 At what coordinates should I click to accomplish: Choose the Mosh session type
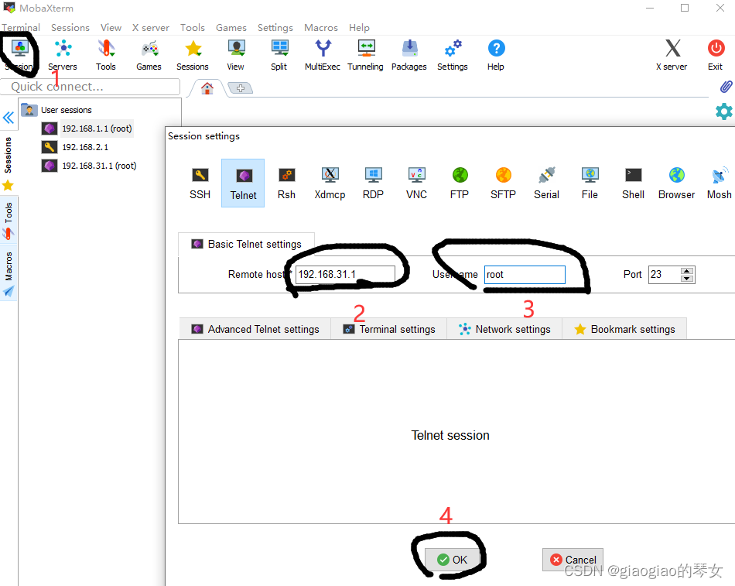click(720, 183)
